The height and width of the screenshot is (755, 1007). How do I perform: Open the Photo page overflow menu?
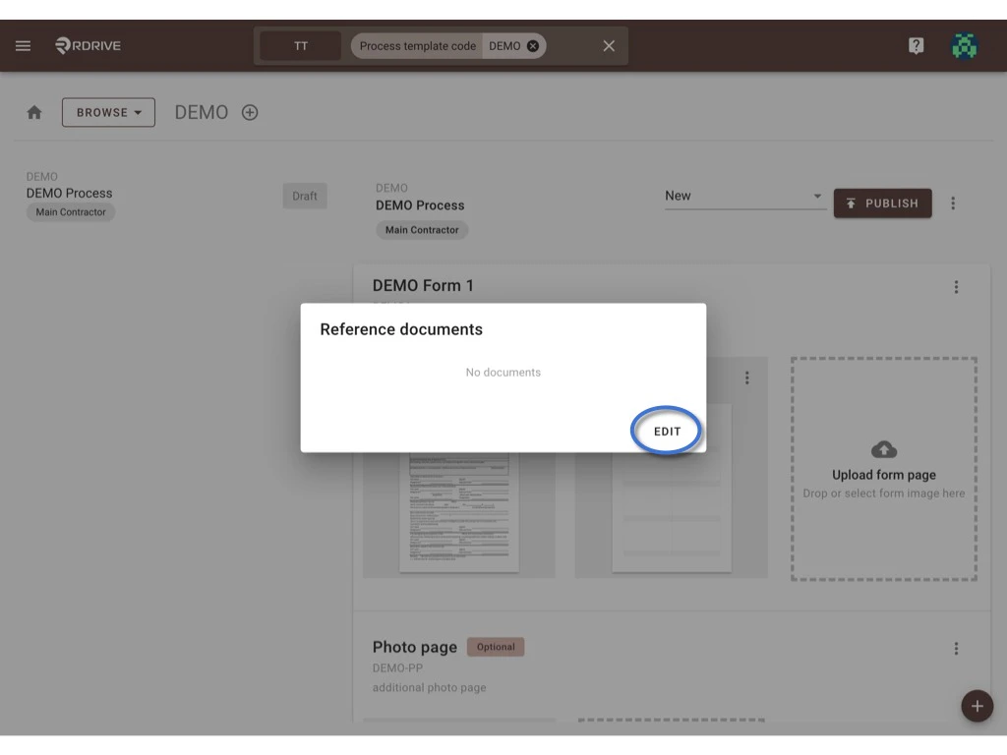955,648
